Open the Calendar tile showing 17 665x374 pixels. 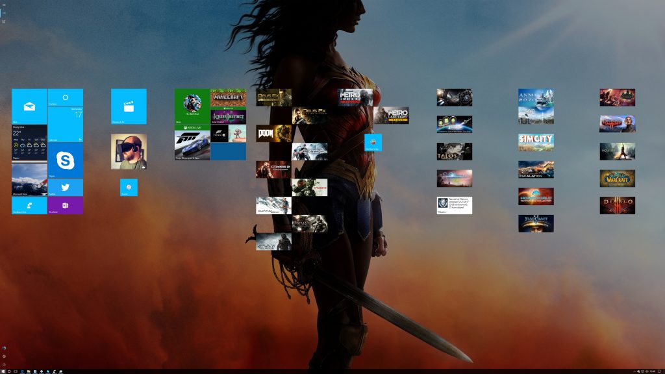pyautogui.click(x=66, y=124)
